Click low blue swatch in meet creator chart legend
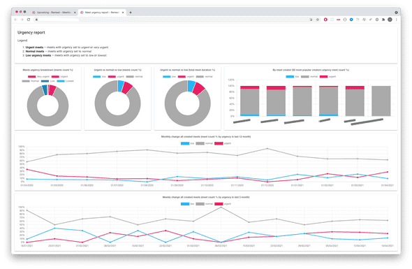This screenshot has height=269, width=412. 290,77
